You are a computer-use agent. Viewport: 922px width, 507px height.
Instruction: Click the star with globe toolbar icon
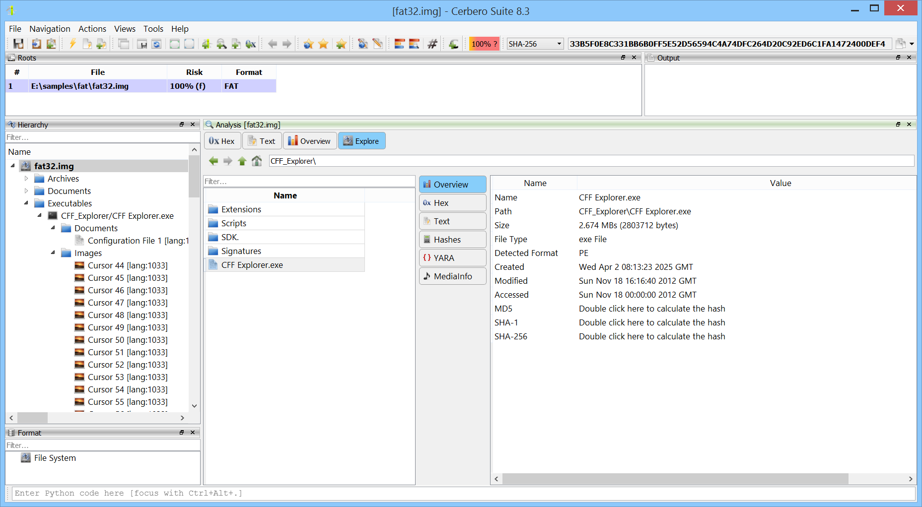pos(308,44)
